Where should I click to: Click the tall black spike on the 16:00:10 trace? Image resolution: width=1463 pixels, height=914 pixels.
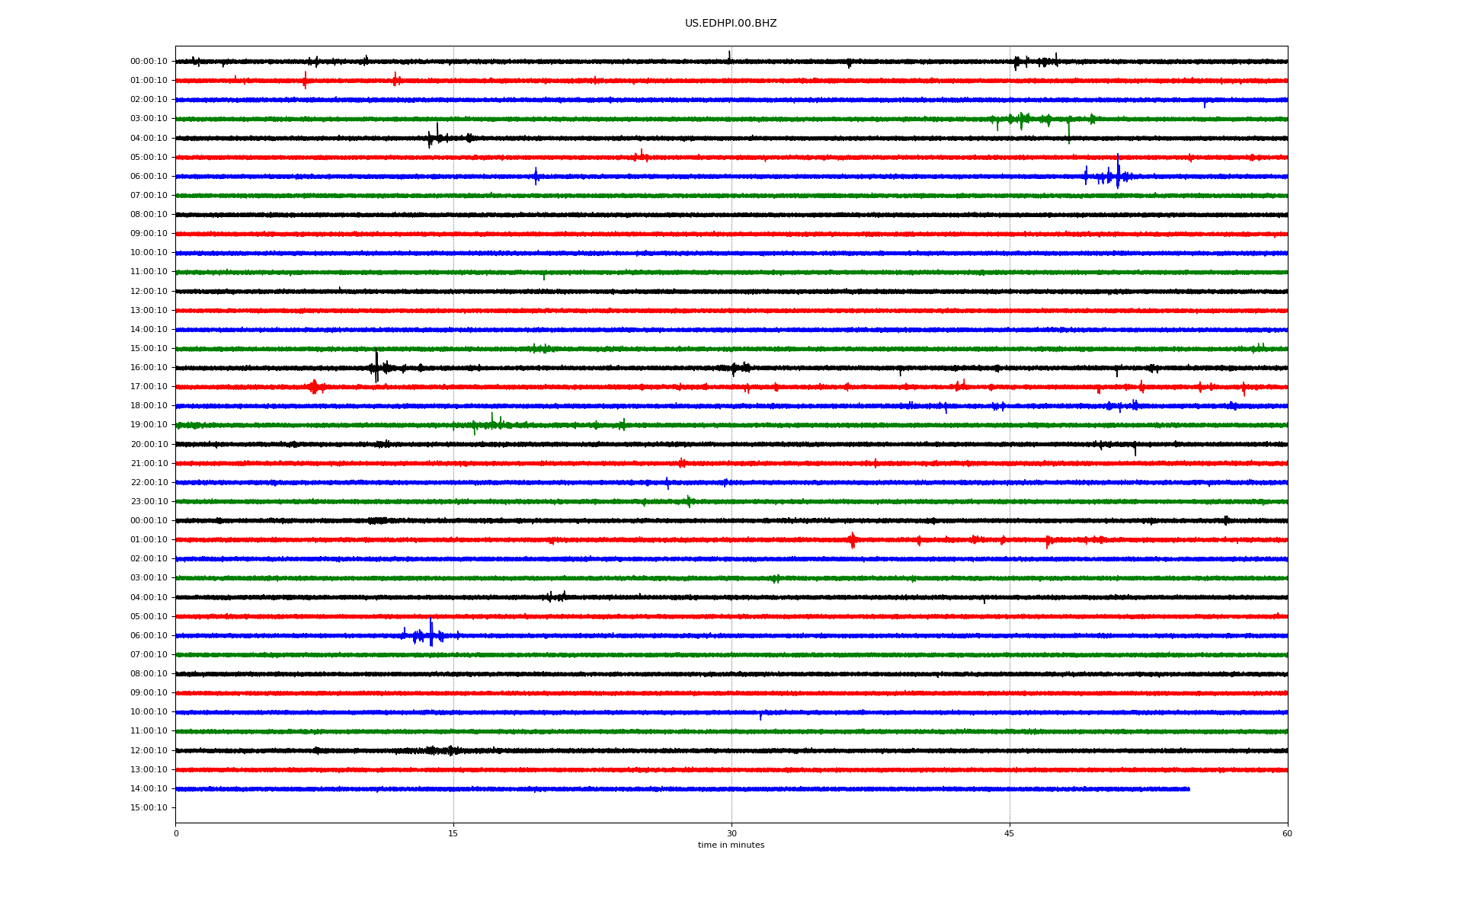click(376, 366)
